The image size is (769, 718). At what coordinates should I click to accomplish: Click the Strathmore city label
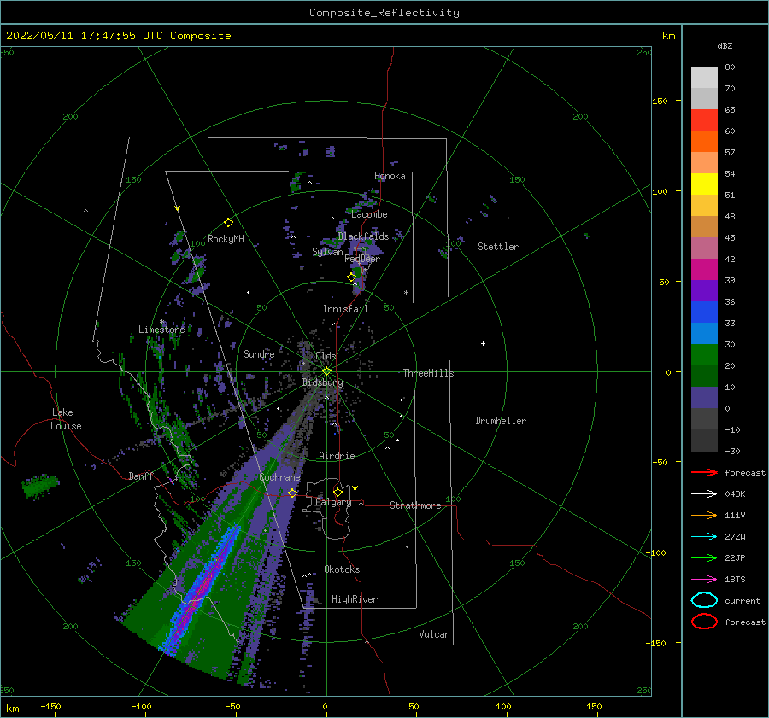click(x=415, y=505)
